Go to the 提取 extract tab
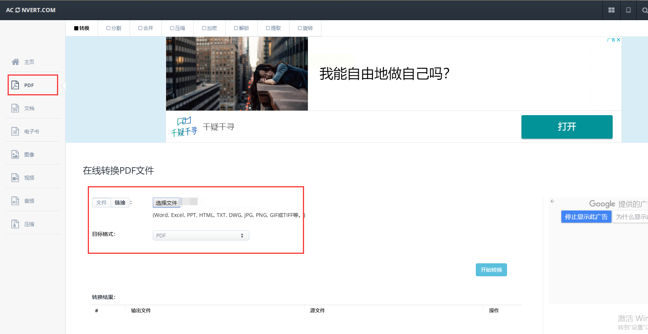648x334 pixels. 273,28
